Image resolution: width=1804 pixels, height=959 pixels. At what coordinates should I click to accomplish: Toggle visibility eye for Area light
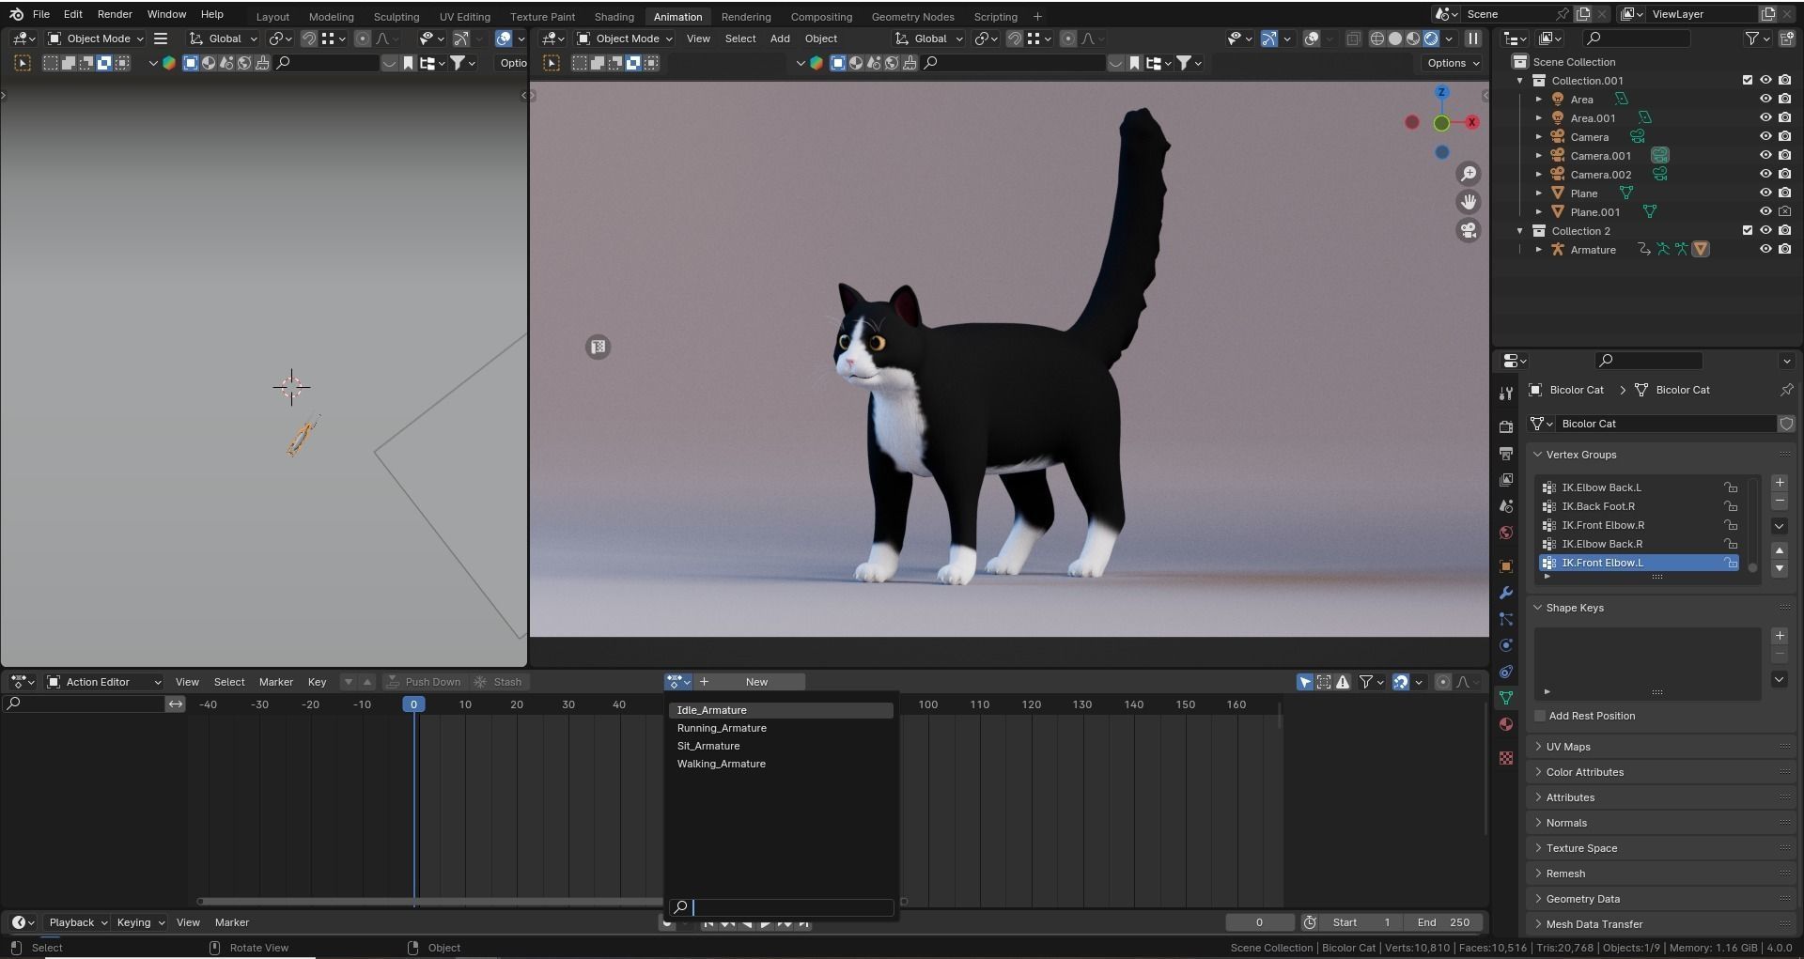coord(1765,99)
